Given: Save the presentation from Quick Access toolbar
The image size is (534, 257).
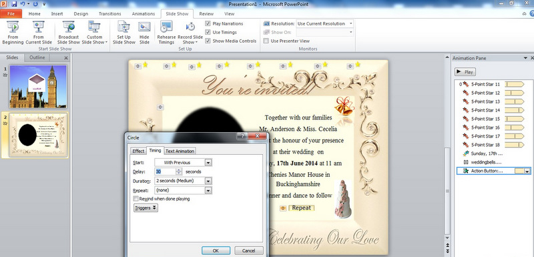Looking at the screenshot, I should [x=14, y=4].
